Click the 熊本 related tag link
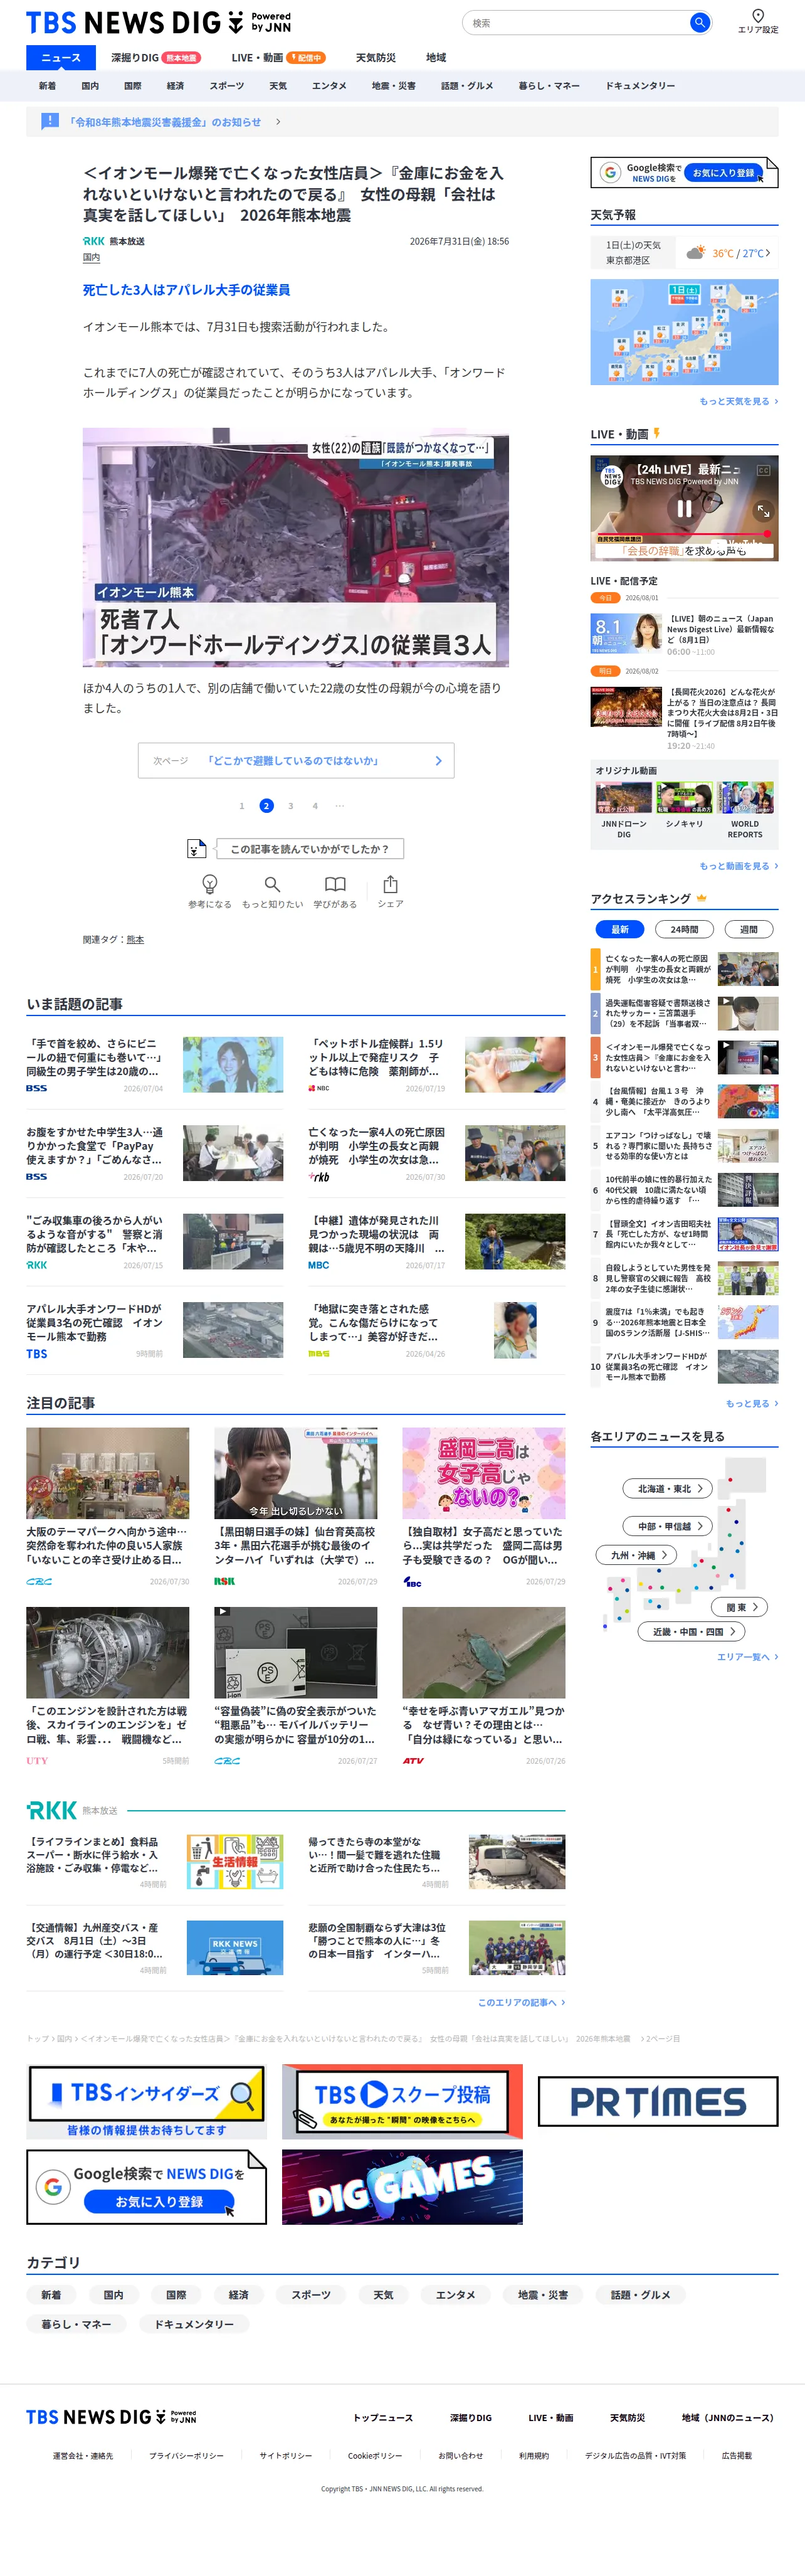805x2576 pixels. click(135, 939)
